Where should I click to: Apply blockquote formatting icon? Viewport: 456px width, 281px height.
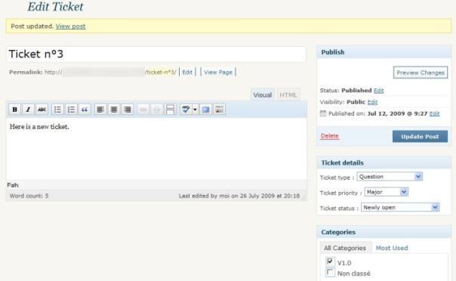85,110
